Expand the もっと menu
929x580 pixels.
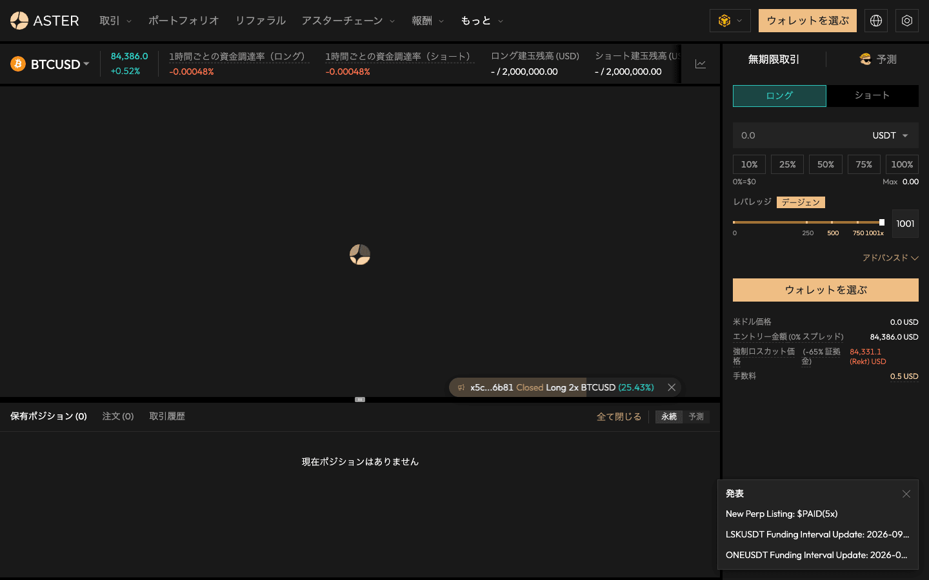click(x=482, y=21)
